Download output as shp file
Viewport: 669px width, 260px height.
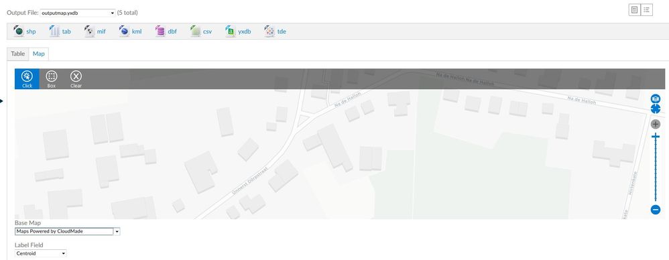coord(25,31)
